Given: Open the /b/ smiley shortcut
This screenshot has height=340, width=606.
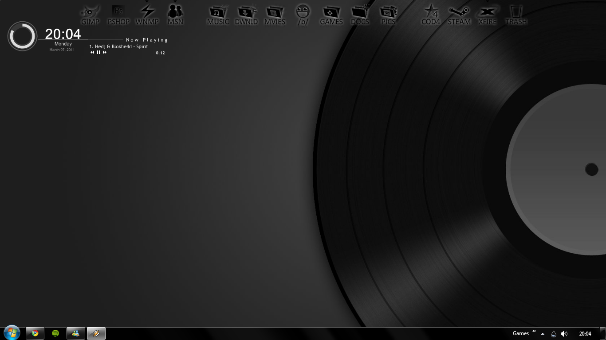Looking at the screenshot, I should (303, 15).
